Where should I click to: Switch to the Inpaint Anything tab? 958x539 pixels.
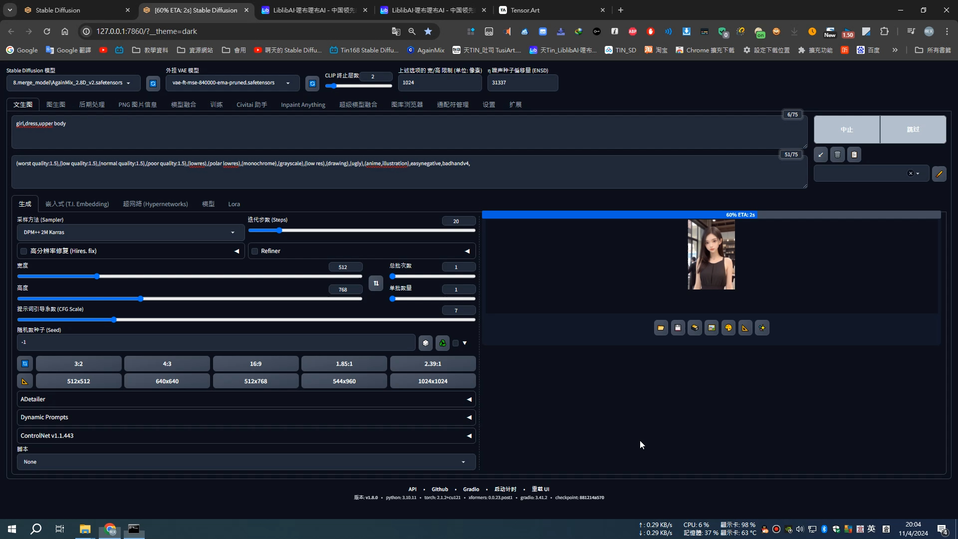click(x=303, y=105)
